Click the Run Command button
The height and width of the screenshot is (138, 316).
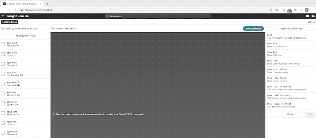tap(253, 29)
